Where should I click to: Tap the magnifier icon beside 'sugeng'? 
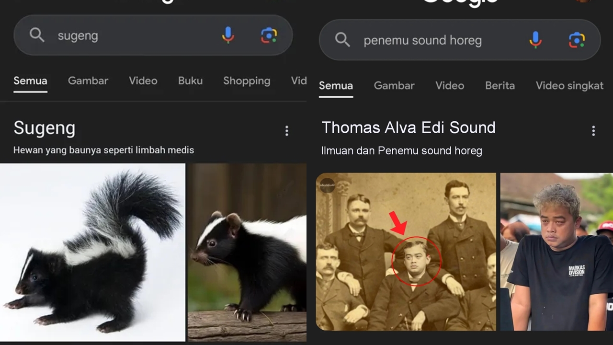coord(37,35)
